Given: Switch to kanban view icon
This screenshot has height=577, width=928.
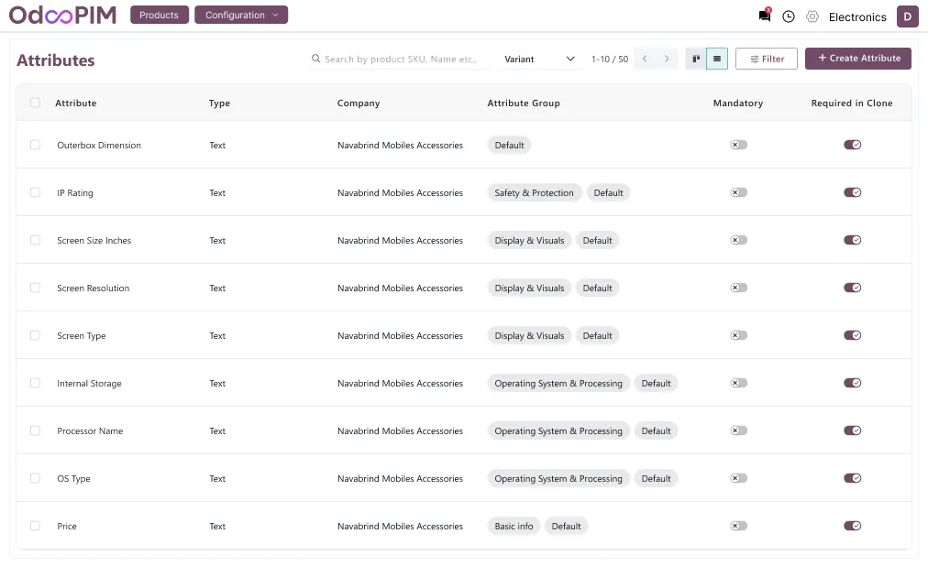Looking at the screenshot, I should (x=696, y=59).
